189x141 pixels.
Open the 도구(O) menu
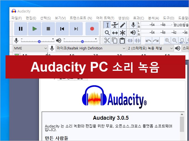click(169, 18)
